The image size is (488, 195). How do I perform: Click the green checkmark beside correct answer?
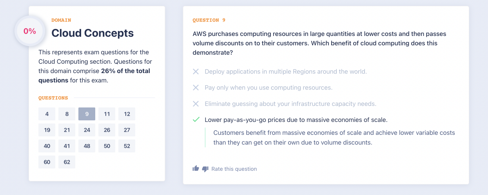click(x=196, y=120)
